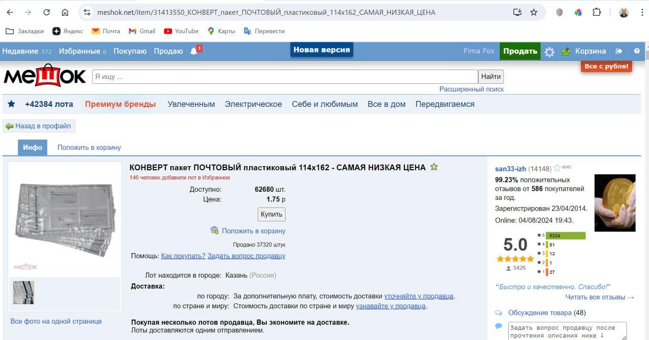Screen dimensions: 649x340
Task: Open the Gmail bookmark
Action: coord(142,31)
